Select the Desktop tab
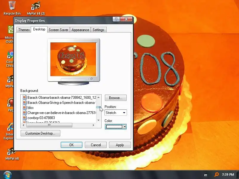239x179 pixels. pyautogui.click(x=39, y=29)
